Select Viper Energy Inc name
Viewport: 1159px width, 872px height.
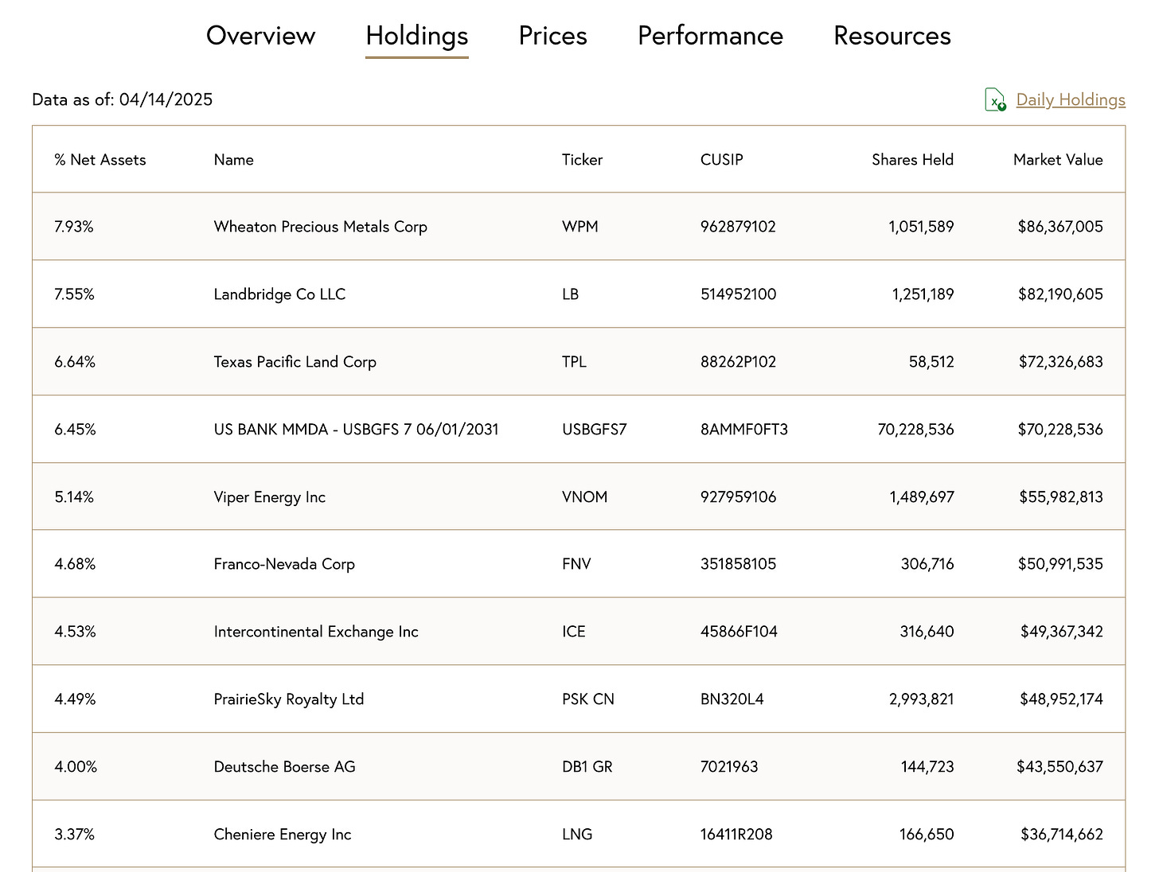(x=269, y=497)
